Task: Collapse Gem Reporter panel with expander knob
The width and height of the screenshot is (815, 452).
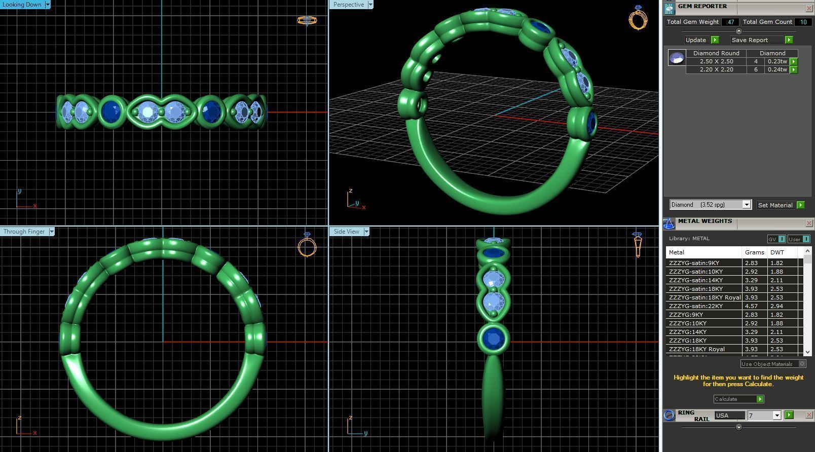Action: [738, 31]
